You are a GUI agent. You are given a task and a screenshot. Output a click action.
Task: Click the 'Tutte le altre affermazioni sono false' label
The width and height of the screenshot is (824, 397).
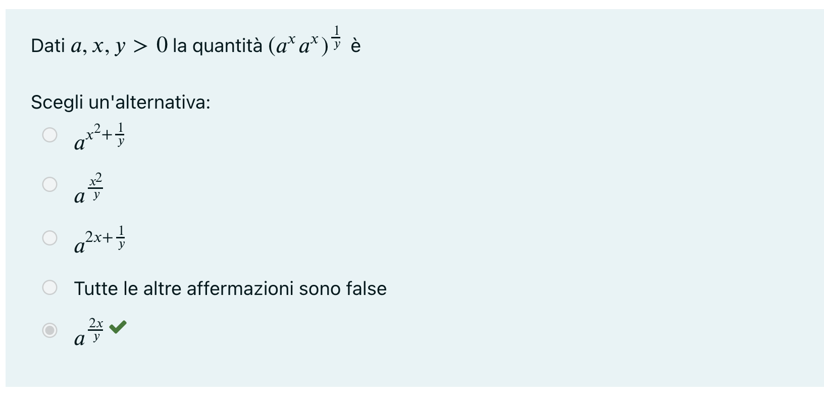230,288
